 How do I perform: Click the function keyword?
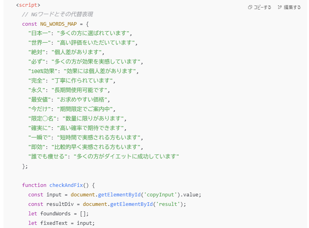pyautogui.click(x=34, y=185)
